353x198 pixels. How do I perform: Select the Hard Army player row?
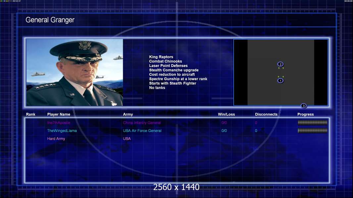[x=56, y=139]
